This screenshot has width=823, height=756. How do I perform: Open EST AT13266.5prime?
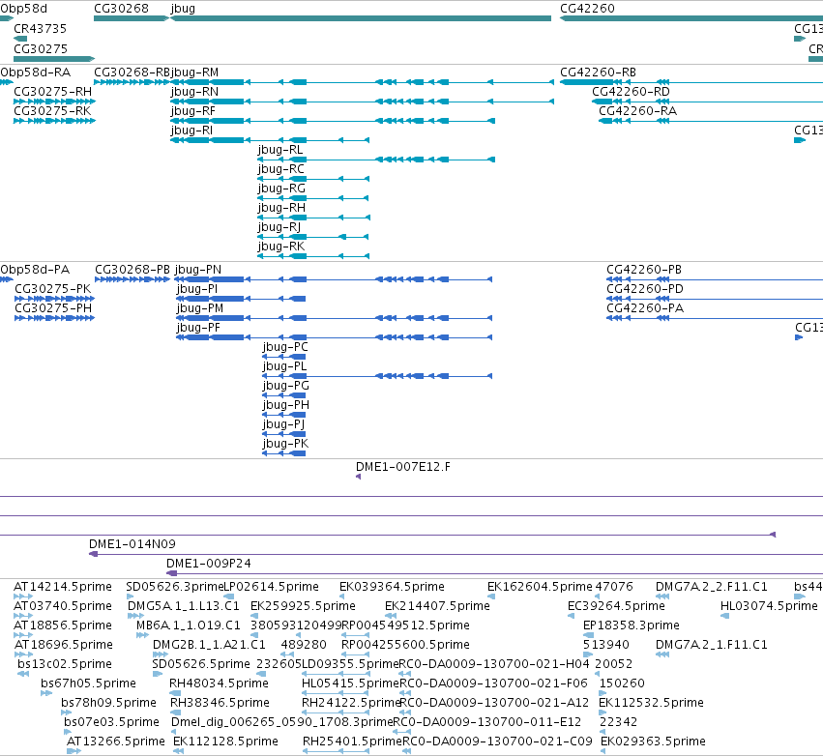point(115,741)
